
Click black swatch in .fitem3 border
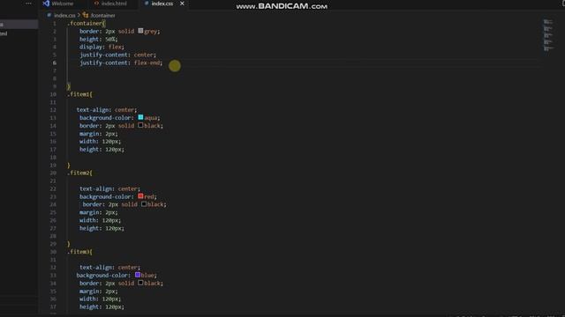140,283
